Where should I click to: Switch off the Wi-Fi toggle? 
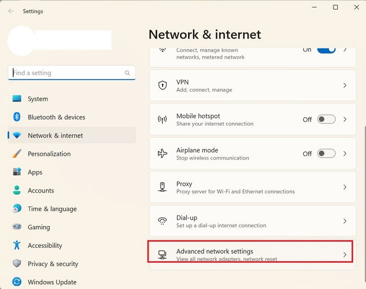[x=326, y=50]
